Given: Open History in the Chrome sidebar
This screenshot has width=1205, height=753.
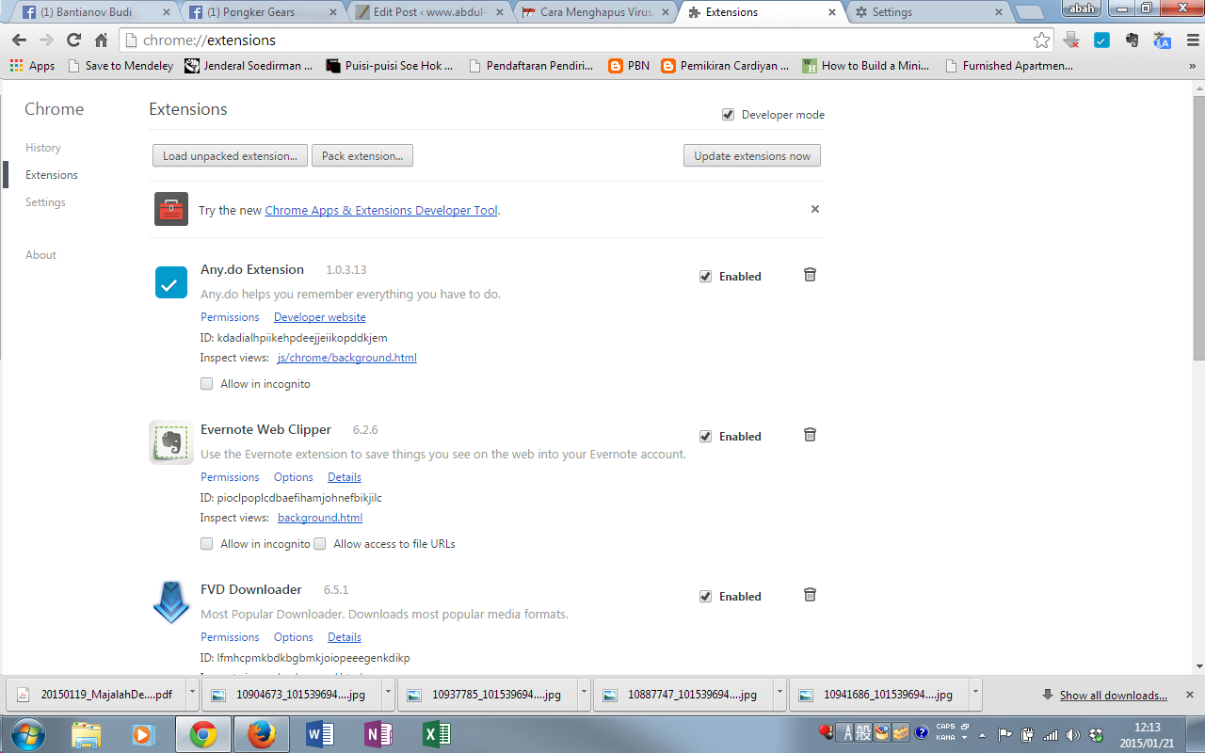Looking at the screenshot, I should (x=43, y=148).
